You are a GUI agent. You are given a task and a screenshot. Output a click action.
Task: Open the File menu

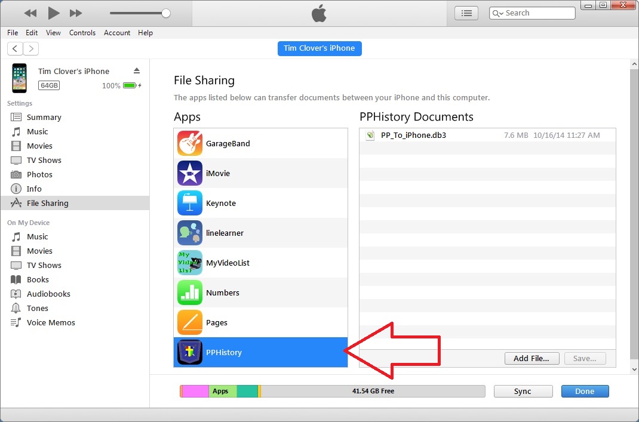tap(13, 33)
